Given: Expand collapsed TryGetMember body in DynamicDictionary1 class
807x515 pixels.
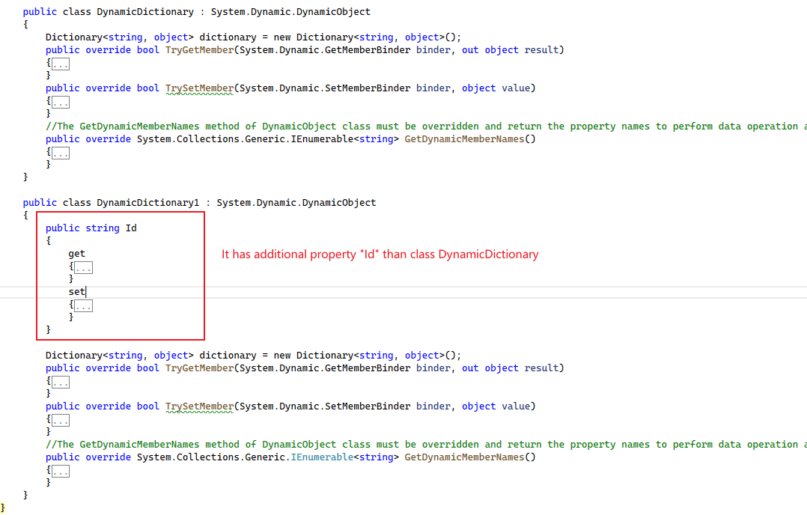Looking at the screenshot, I should coord(61,382).
